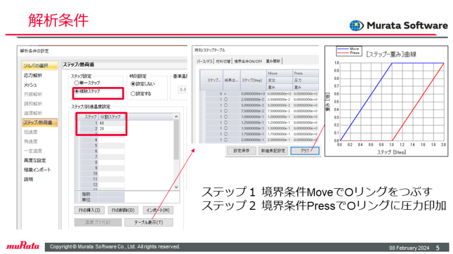Open the 材料切替 tab
Viewport: 453px width, 254px height.
pyautogui.click(x=223, y=61)
